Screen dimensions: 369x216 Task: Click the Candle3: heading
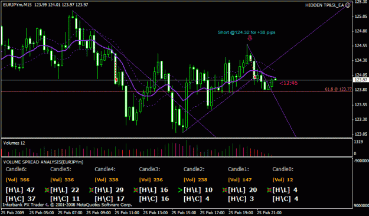[149, 169]
